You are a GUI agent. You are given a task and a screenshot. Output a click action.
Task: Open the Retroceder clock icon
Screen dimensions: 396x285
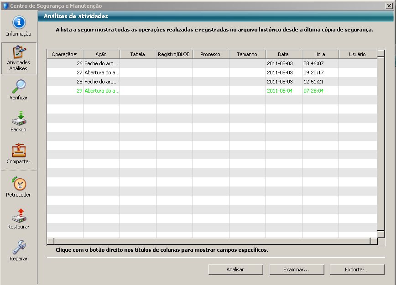pyautogui.click(x=19, y=183)
